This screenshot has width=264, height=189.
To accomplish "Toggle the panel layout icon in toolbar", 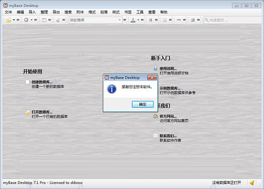I will coord(44,20).
